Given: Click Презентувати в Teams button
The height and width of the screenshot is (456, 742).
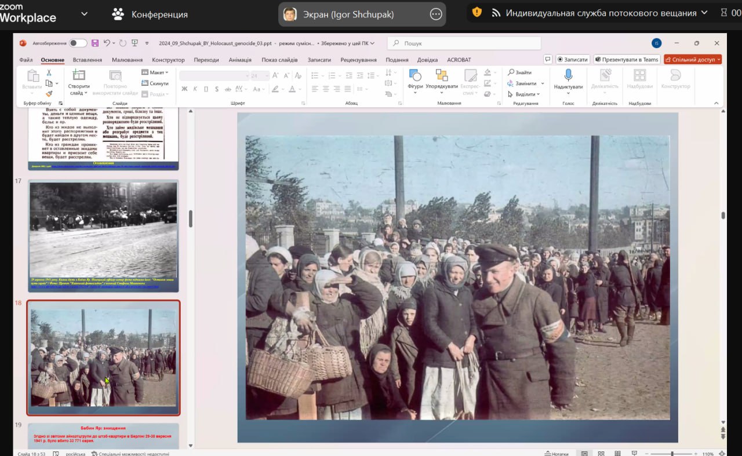Looking at the screenshot, I should [x=626, y=59].
